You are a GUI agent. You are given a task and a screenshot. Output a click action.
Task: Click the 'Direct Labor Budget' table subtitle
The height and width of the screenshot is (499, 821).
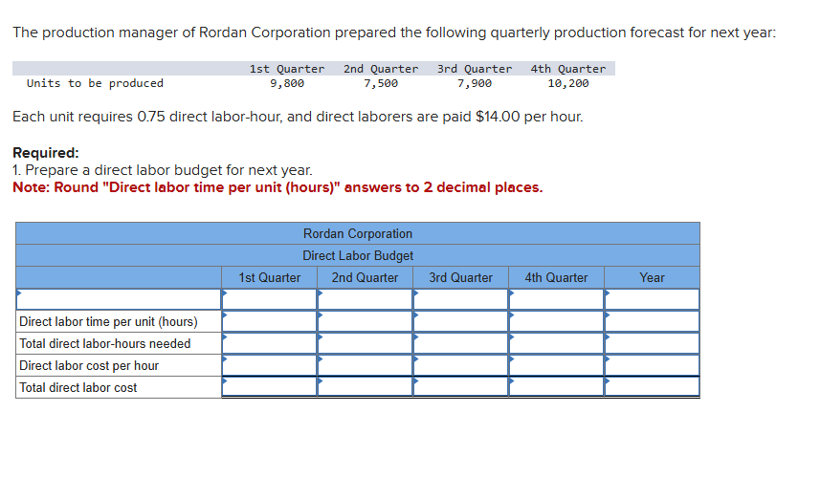coord(358,256)
